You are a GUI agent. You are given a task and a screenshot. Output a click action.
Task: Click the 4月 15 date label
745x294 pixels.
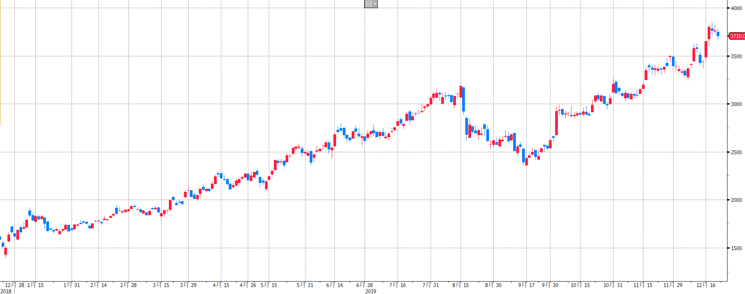pyautogui.click(x=221, y=285)
